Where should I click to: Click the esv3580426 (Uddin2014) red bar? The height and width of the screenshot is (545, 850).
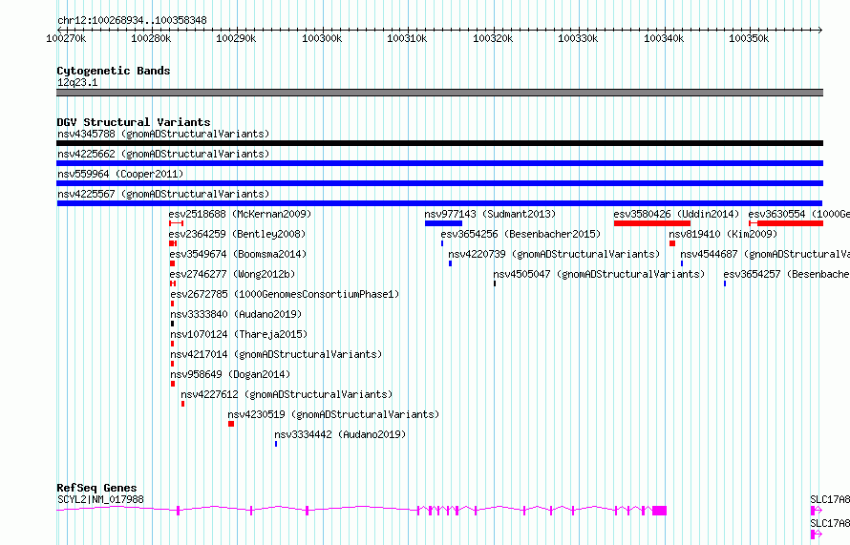652,223
